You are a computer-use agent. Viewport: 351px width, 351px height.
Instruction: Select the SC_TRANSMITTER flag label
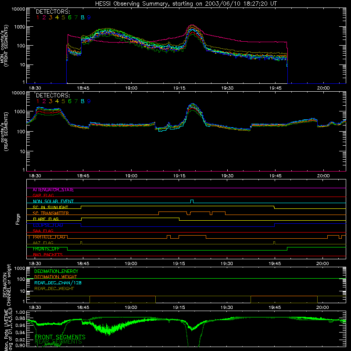[x=51, y=213]
